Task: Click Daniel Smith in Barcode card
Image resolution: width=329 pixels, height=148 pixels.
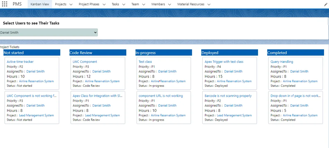Action: (233, 106)
